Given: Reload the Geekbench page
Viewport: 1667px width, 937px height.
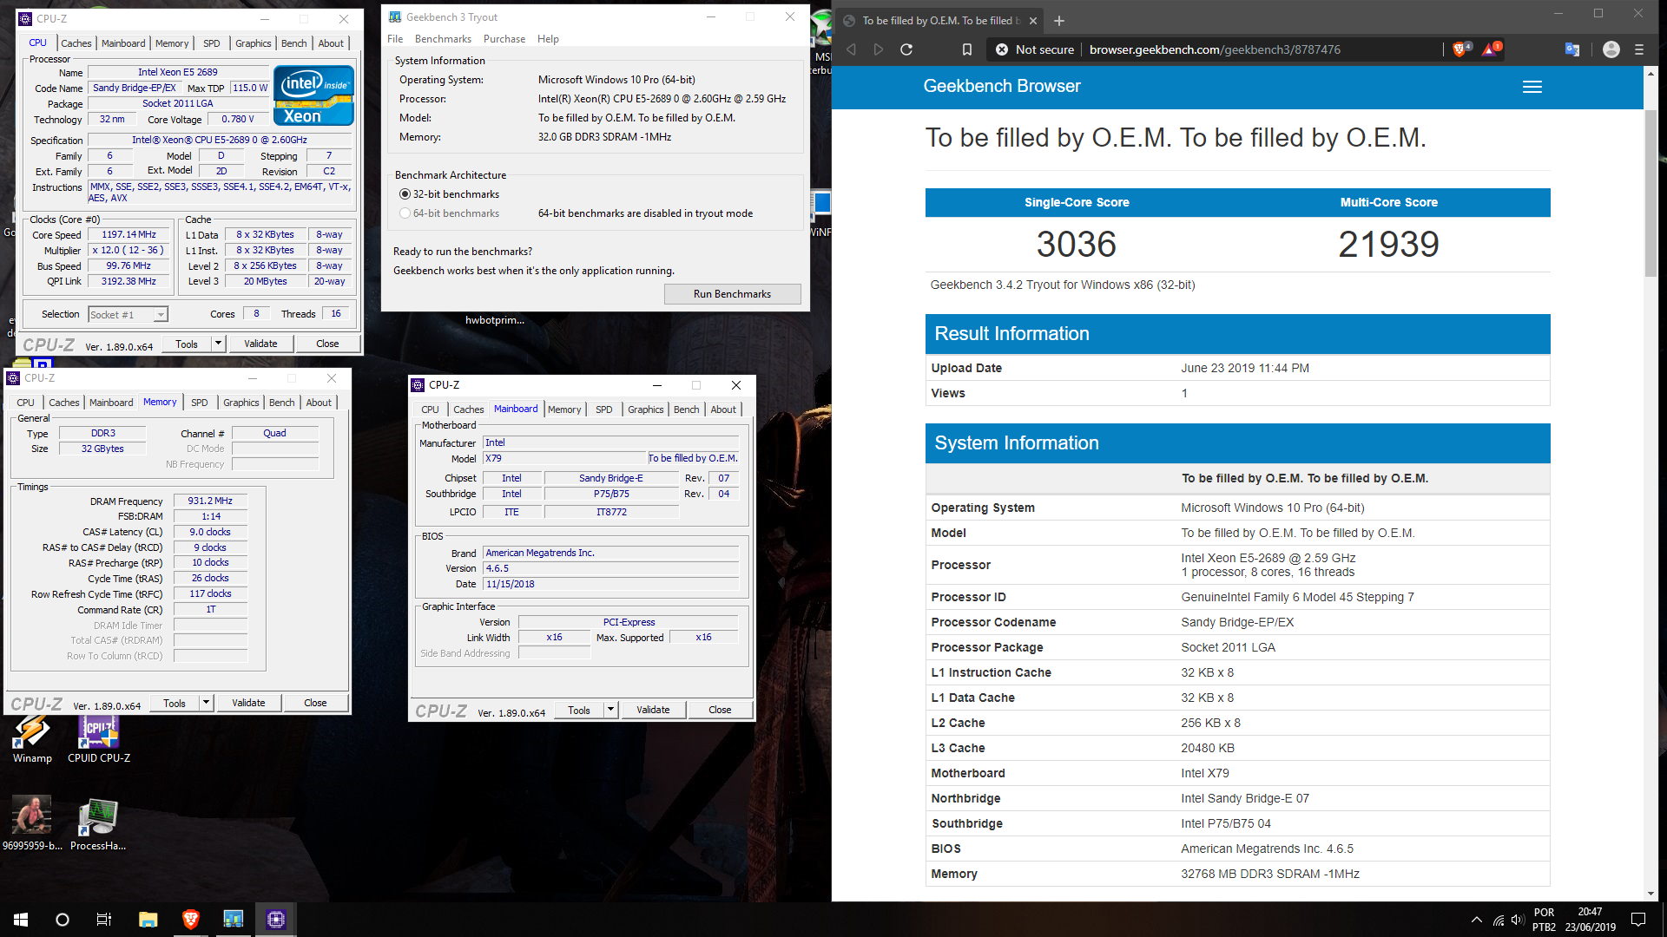Looking at the screenshot, I should (x=906, y=49).
